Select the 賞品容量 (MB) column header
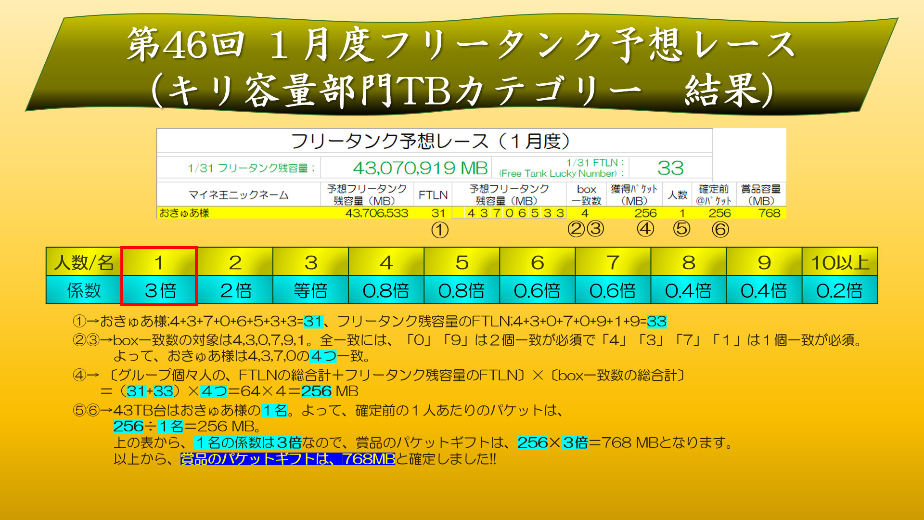Viewport: 924px width, 520px height. point(760,195)
